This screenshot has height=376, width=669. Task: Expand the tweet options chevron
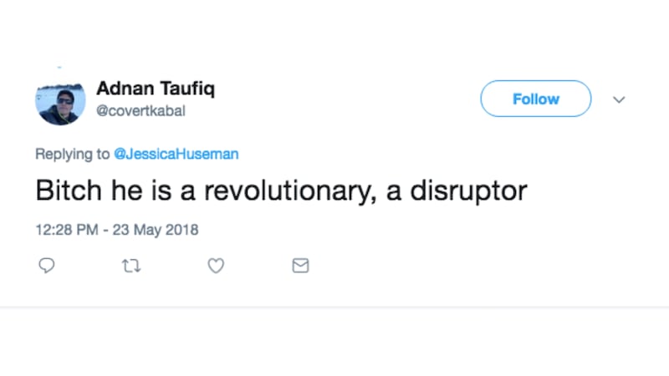pyautogui.click(x=619, y=99)
